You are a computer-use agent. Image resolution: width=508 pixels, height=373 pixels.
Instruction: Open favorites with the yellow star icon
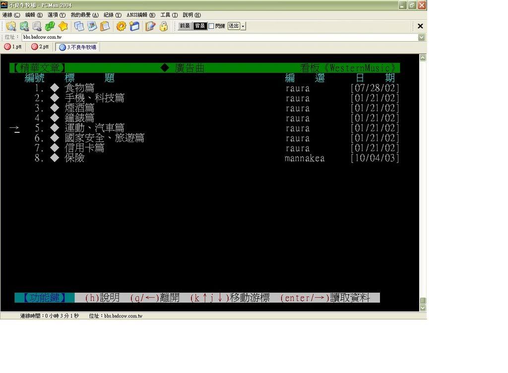(x=63, y=26)
